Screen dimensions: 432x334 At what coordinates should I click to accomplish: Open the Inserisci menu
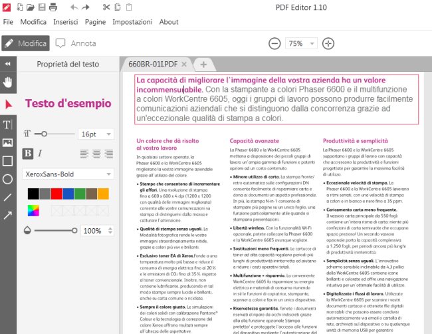click(66, 22)
